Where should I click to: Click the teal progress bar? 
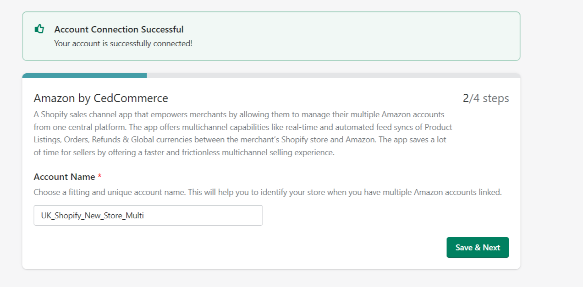(x=85, y=75)
